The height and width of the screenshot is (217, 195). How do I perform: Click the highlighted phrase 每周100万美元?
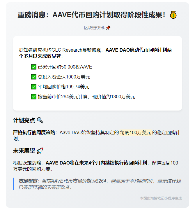click(x=136, y=133)
